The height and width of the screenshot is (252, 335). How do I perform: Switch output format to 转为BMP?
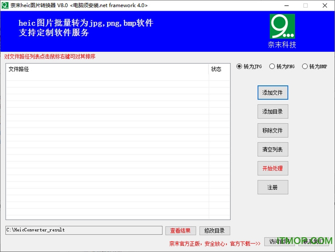pyautogui.click(x=305, y=67)
